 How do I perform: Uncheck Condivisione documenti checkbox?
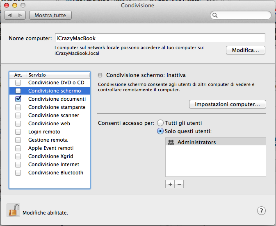[x=18, y=99]
